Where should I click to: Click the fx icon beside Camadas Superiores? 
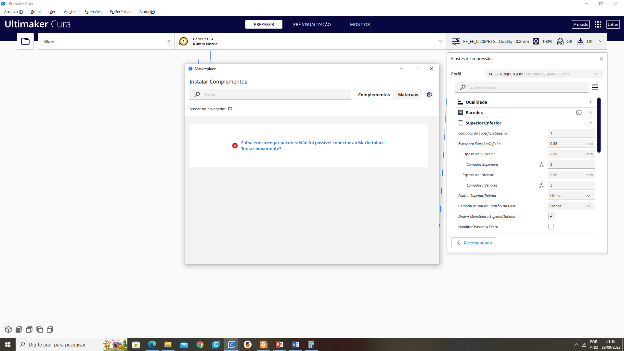pos(541,164)
